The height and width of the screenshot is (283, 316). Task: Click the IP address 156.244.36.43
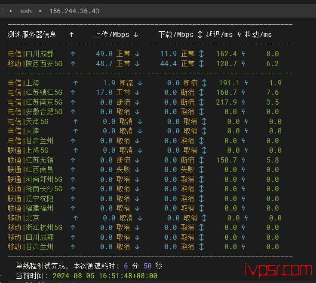click(74, 11)
